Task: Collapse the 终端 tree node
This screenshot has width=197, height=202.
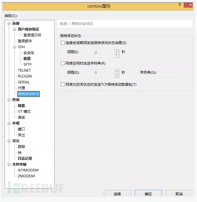Action: [9, 100]
